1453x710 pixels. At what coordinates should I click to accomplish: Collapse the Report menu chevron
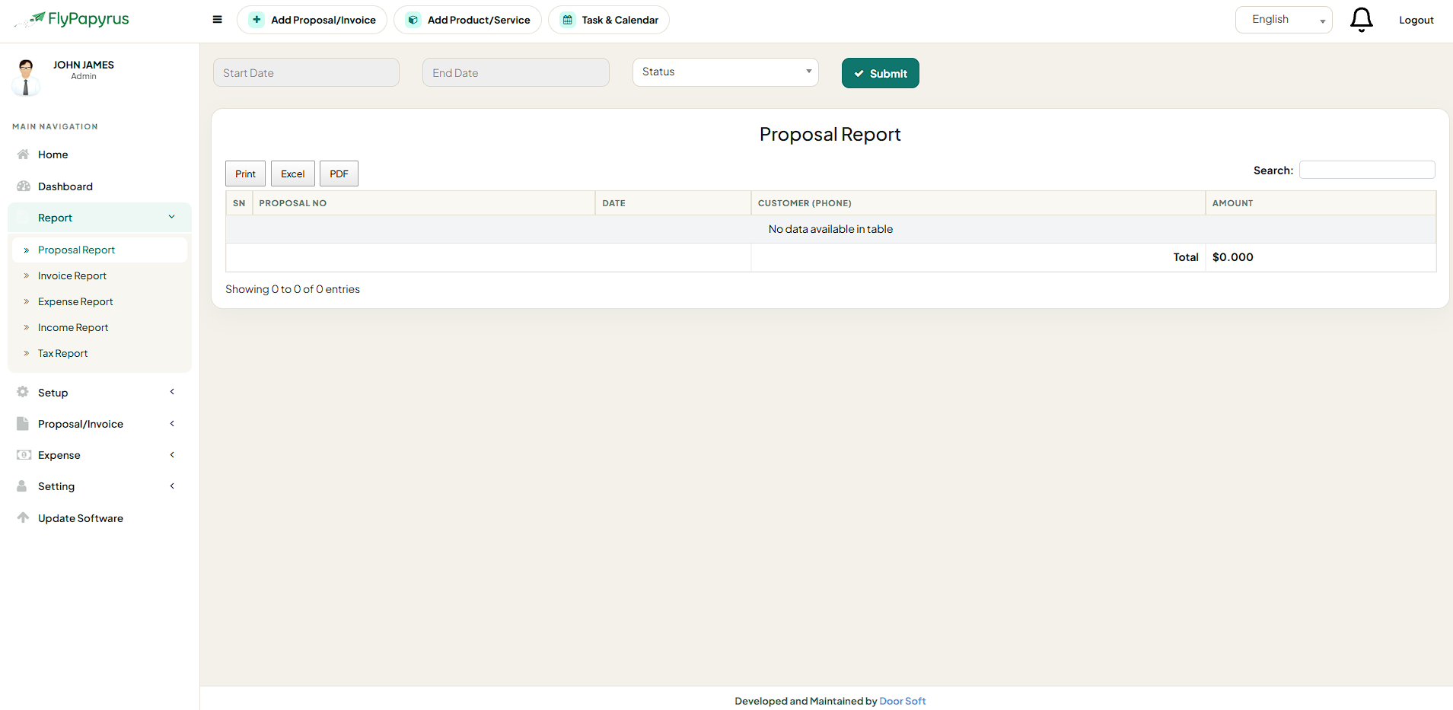172,217
